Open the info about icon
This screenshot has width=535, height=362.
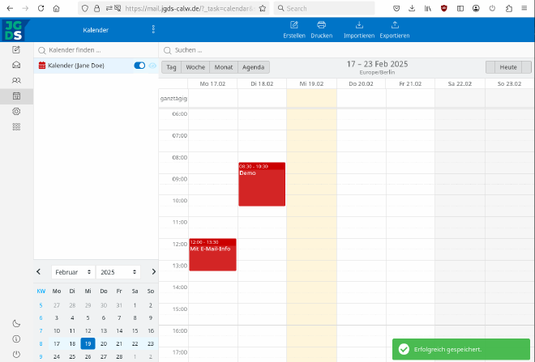point(16,339)
